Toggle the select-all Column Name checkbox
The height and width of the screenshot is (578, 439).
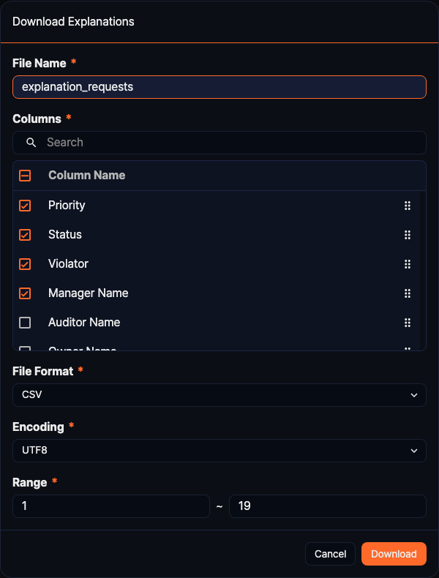pos(25,176)
